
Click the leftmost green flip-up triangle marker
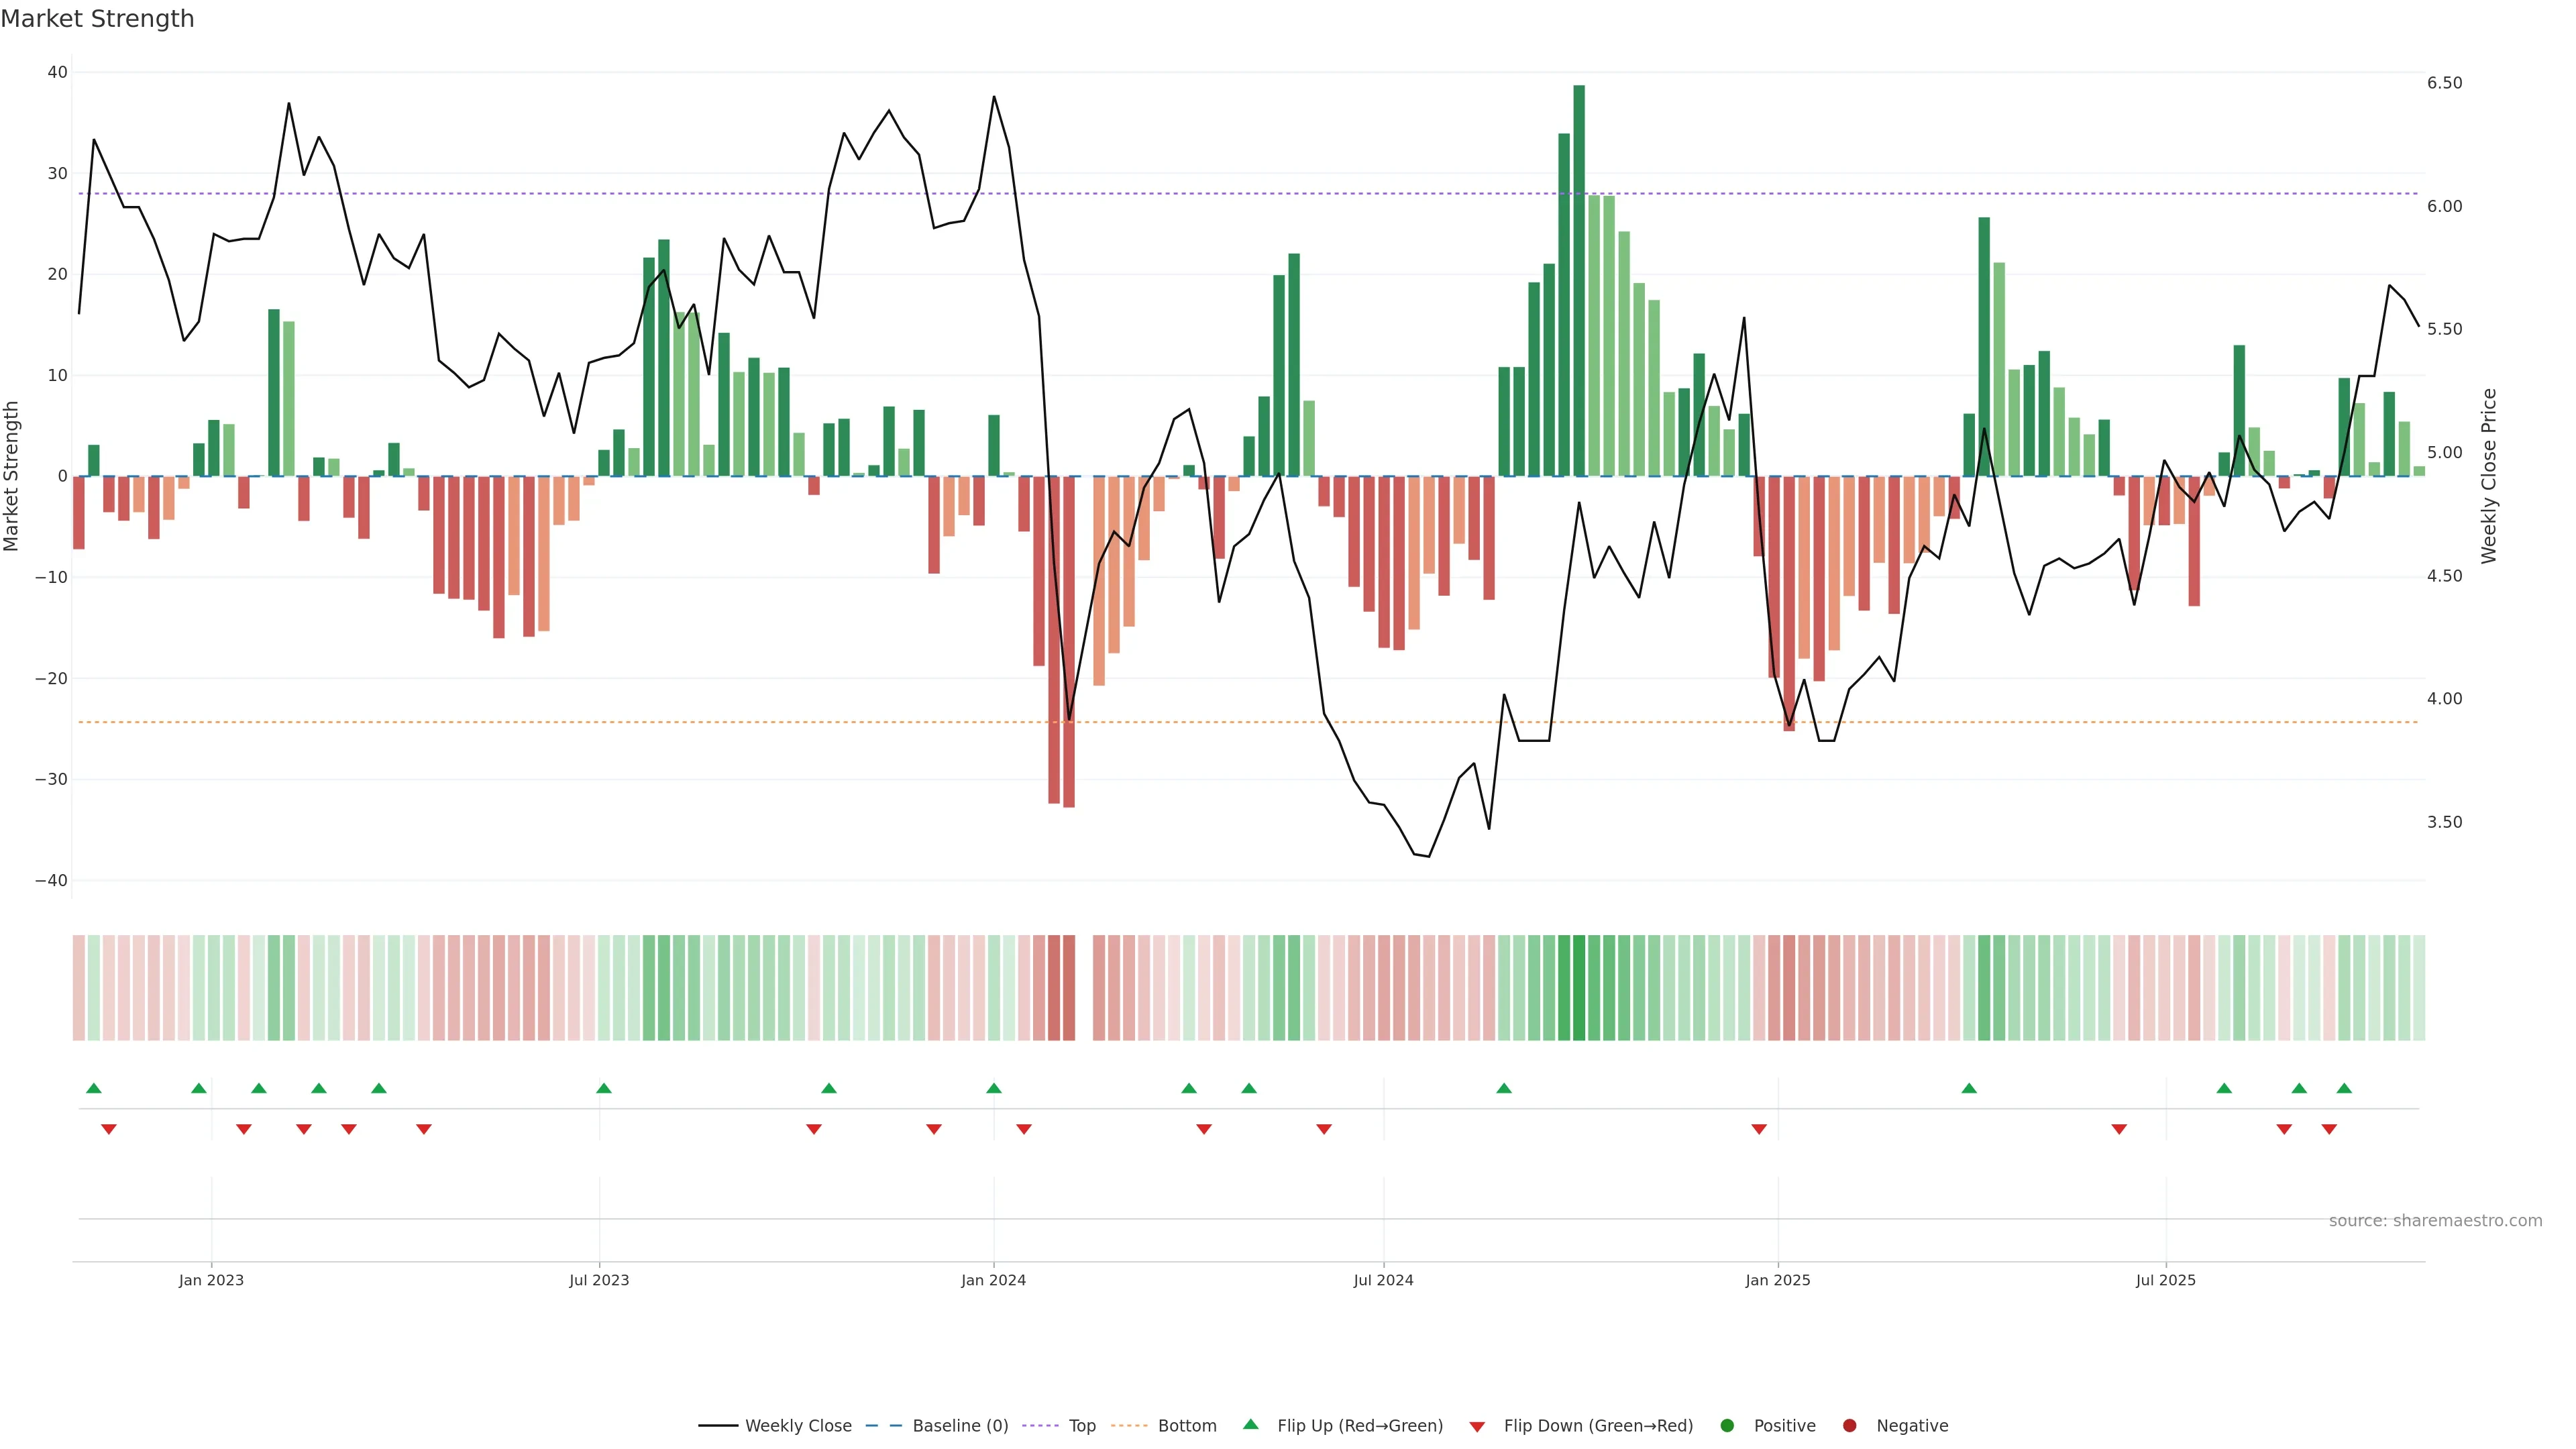[94, 1088]
